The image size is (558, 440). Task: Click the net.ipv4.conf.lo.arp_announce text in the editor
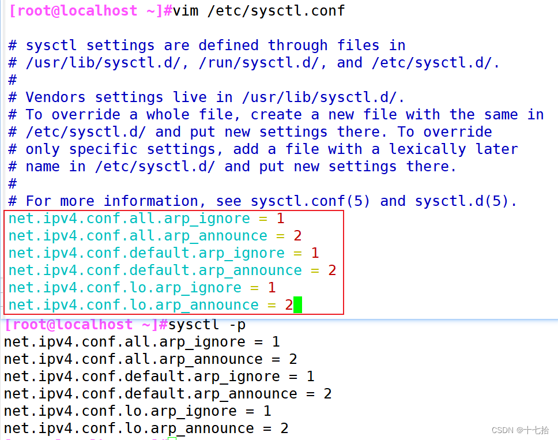pyautogui.click(x=134, y=305)
